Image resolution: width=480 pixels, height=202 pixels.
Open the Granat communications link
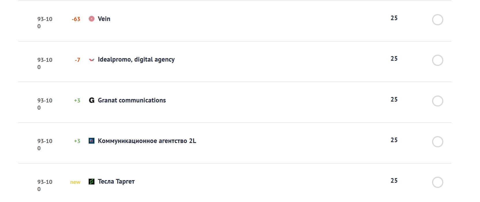click(132, 100)
